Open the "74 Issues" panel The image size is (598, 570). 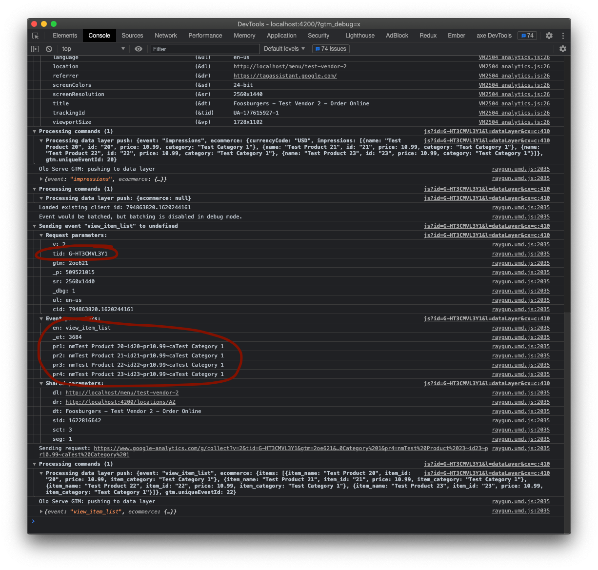[330, 49]
